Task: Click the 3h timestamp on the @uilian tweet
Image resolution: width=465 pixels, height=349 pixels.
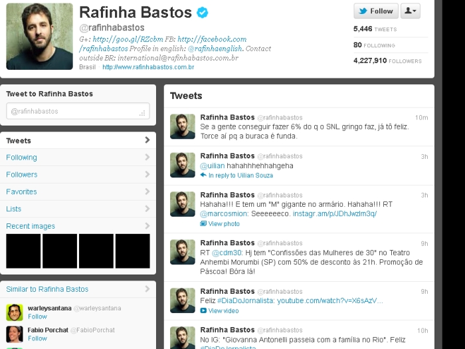Action: [424, 157]
